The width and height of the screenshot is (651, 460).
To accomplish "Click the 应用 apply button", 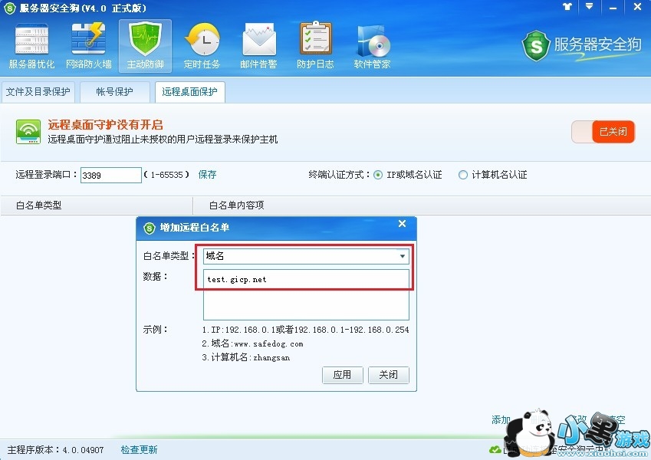I will pos(343,375).
